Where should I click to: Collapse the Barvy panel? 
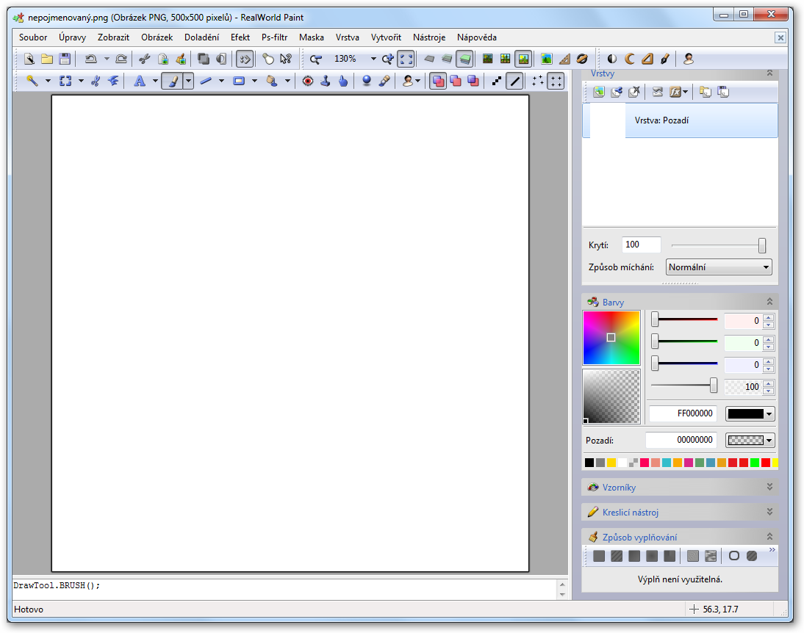click(x=769, y=302)
